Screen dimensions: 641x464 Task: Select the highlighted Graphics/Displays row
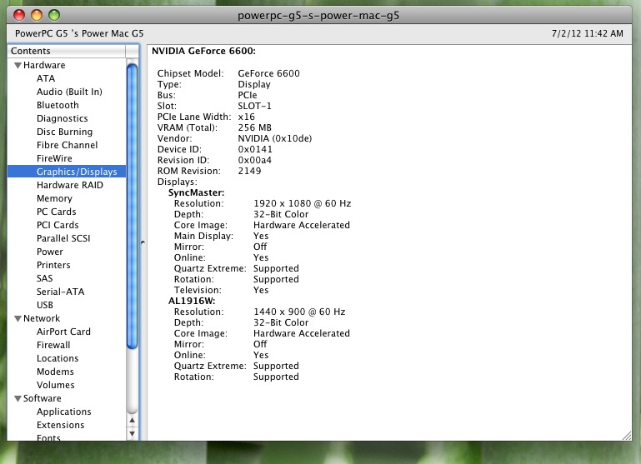(67, 172)
